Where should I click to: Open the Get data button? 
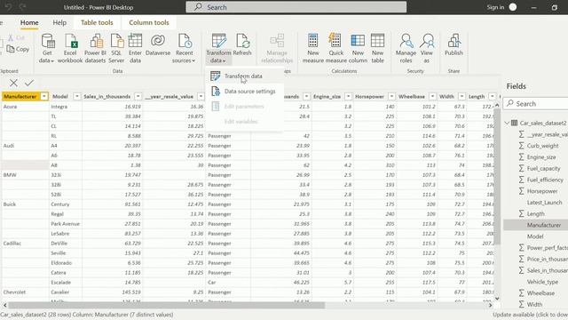(x=47, y=48)
